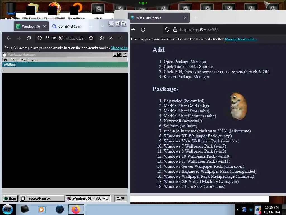286x215 pixels.
Task: Click the forward arrow in Windows 96 browser
Action: tap(19, 38)
